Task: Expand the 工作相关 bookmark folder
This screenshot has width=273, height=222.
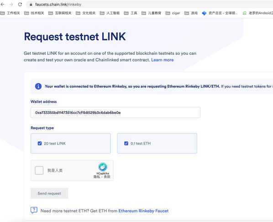Action: coord(10,13)
